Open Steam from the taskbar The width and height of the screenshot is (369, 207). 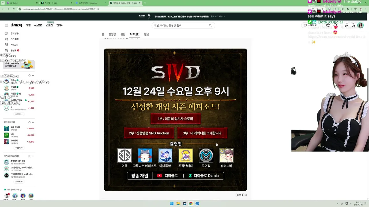[184, 204]
